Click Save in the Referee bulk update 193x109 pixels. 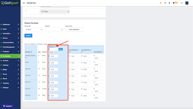point(60,49)
